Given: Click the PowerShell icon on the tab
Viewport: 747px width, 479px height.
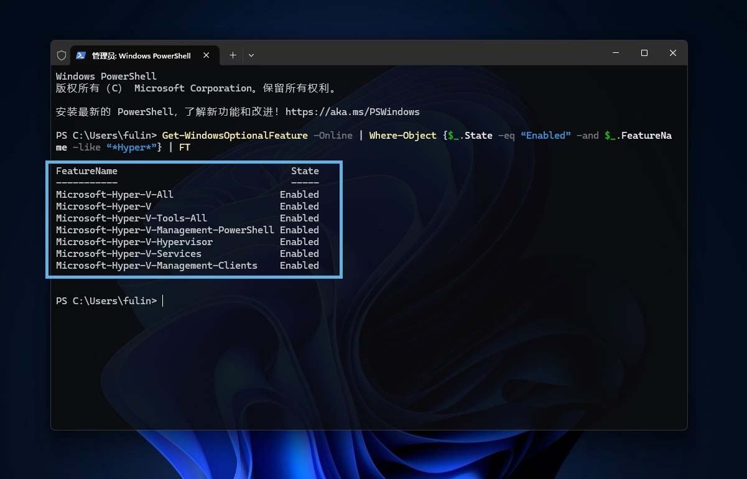Looking at the screenshot, I should tap(80, 55).
